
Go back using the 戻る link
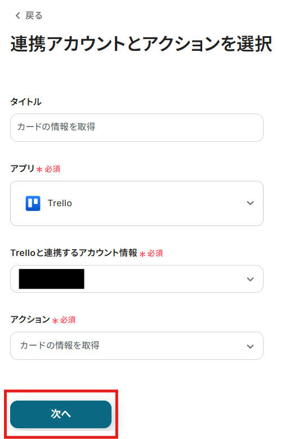coord(34,15)
